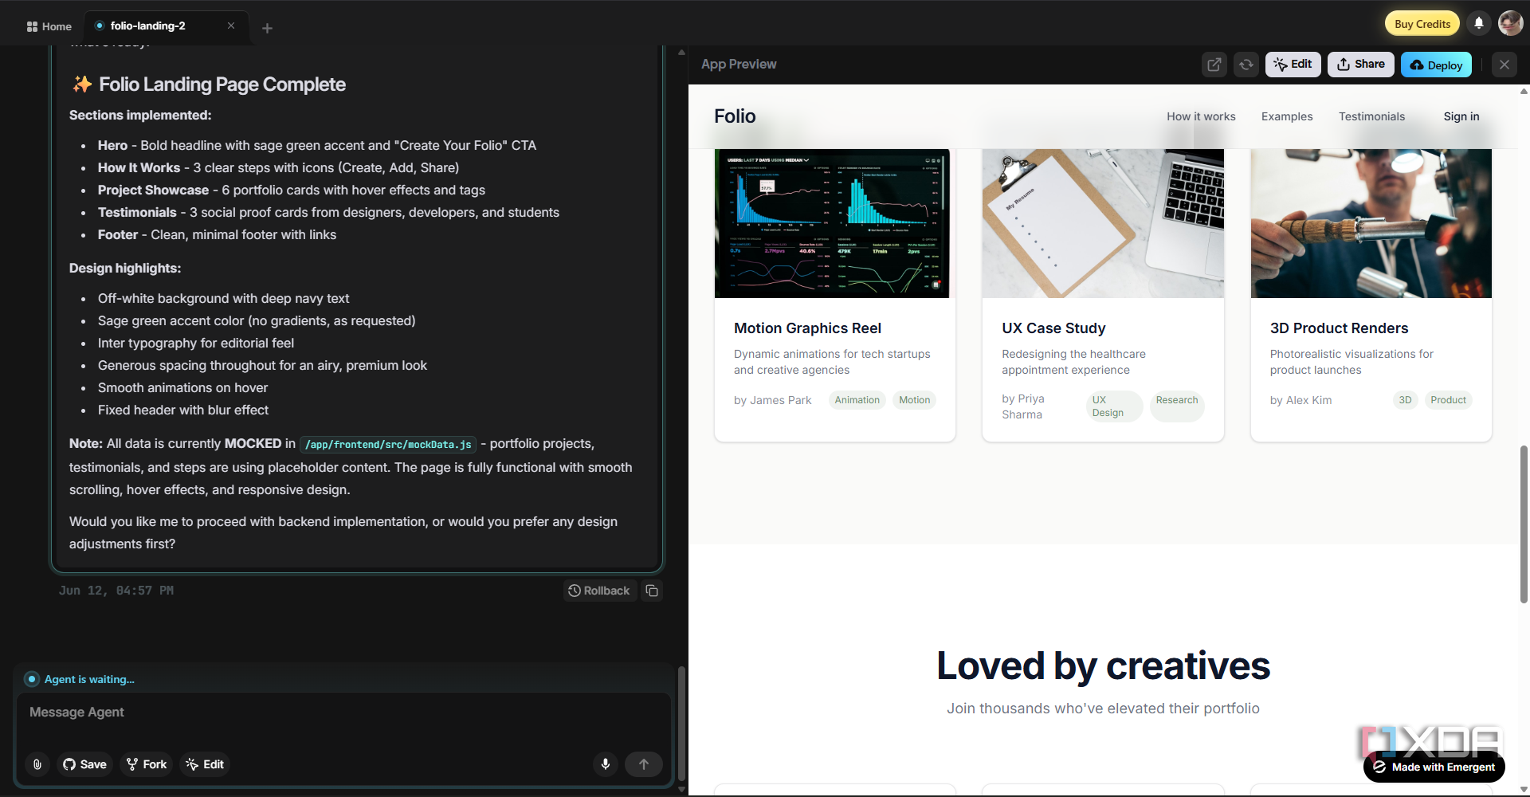This screenshot has height=797, width=1530.
Task: Select the folio-landing-2 tab
Action: point(166,26)
